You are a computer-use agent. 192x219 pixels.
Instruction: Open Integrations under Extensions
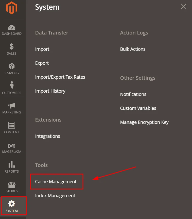click(47, 136)
